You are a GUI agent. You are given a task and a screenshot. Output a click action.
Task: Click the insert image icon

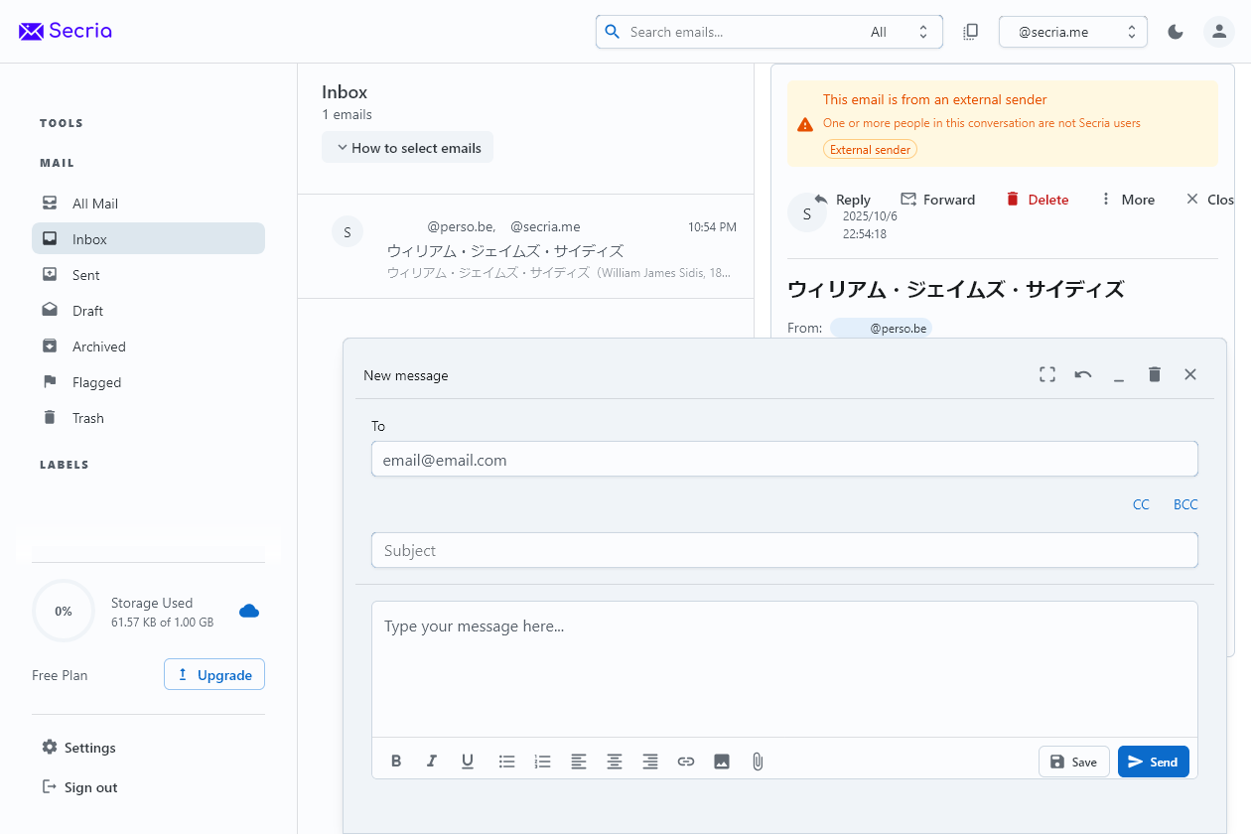click(722, 762)
